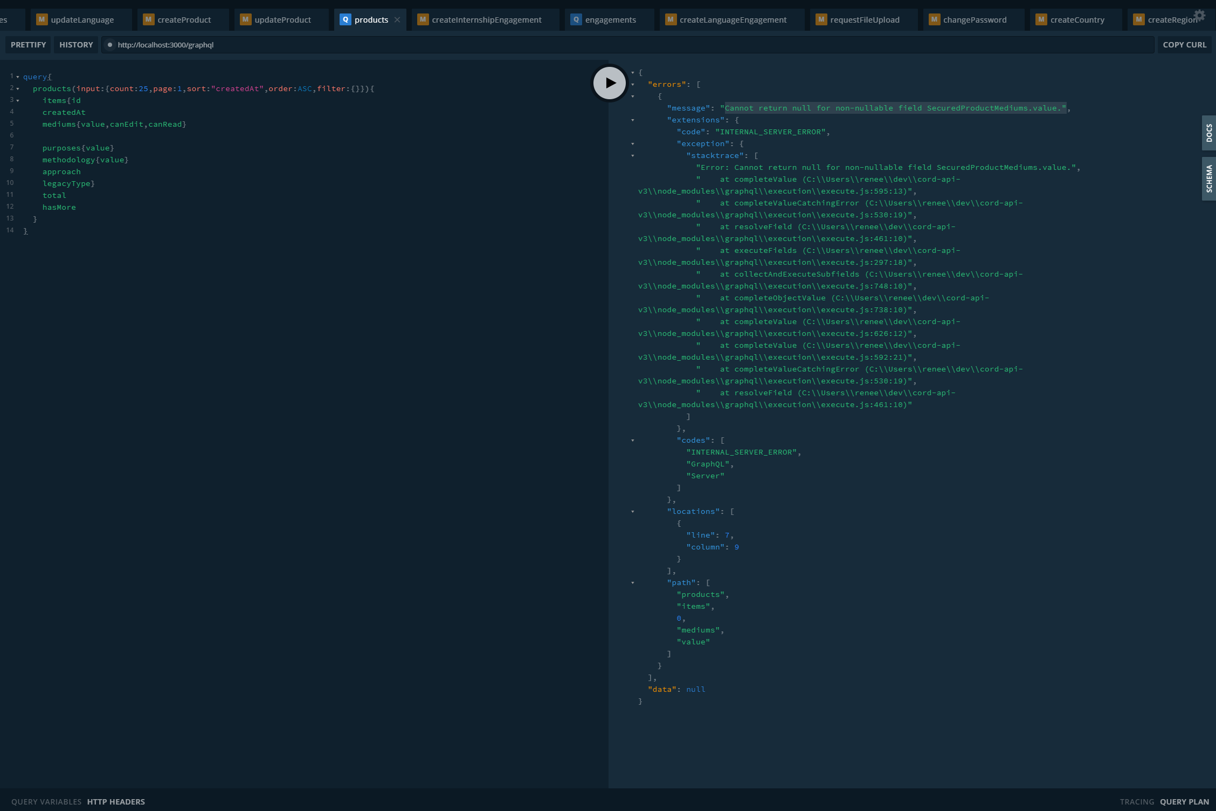Click the PRETTIFY button
The width and height of the screenshot is (1216, 811).
coord(28,45)
